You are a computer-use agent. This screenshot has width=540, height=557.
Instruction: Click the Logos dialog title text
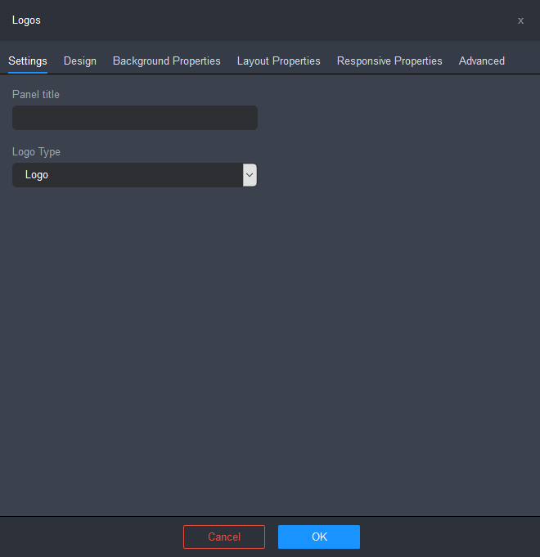(26, 20)
